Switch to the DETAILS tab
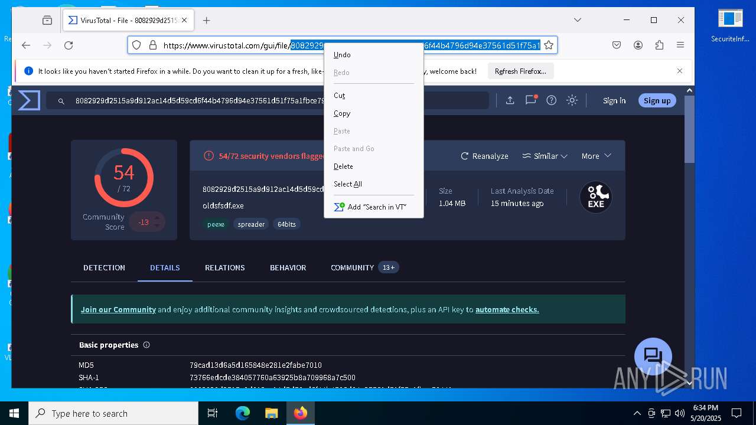Image resolution: width=756 pixels, height=425 pixels. [x=165, y=267]
